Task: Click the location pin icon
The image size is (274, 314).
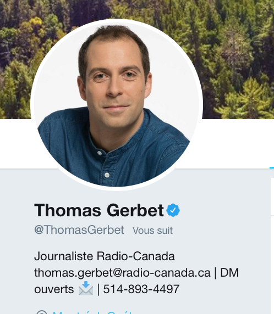Action: click(x=42, y=312)
